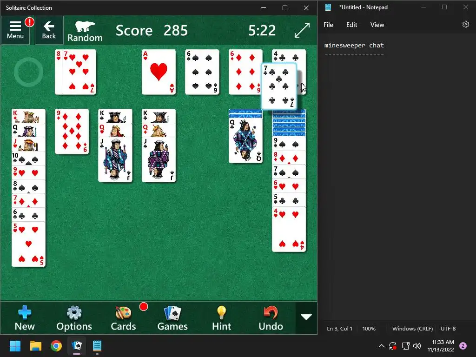Select the Queen of clubs card
The width and height of the screenshot is (476, 357).
pyautogui.click(x=245, y=140)
